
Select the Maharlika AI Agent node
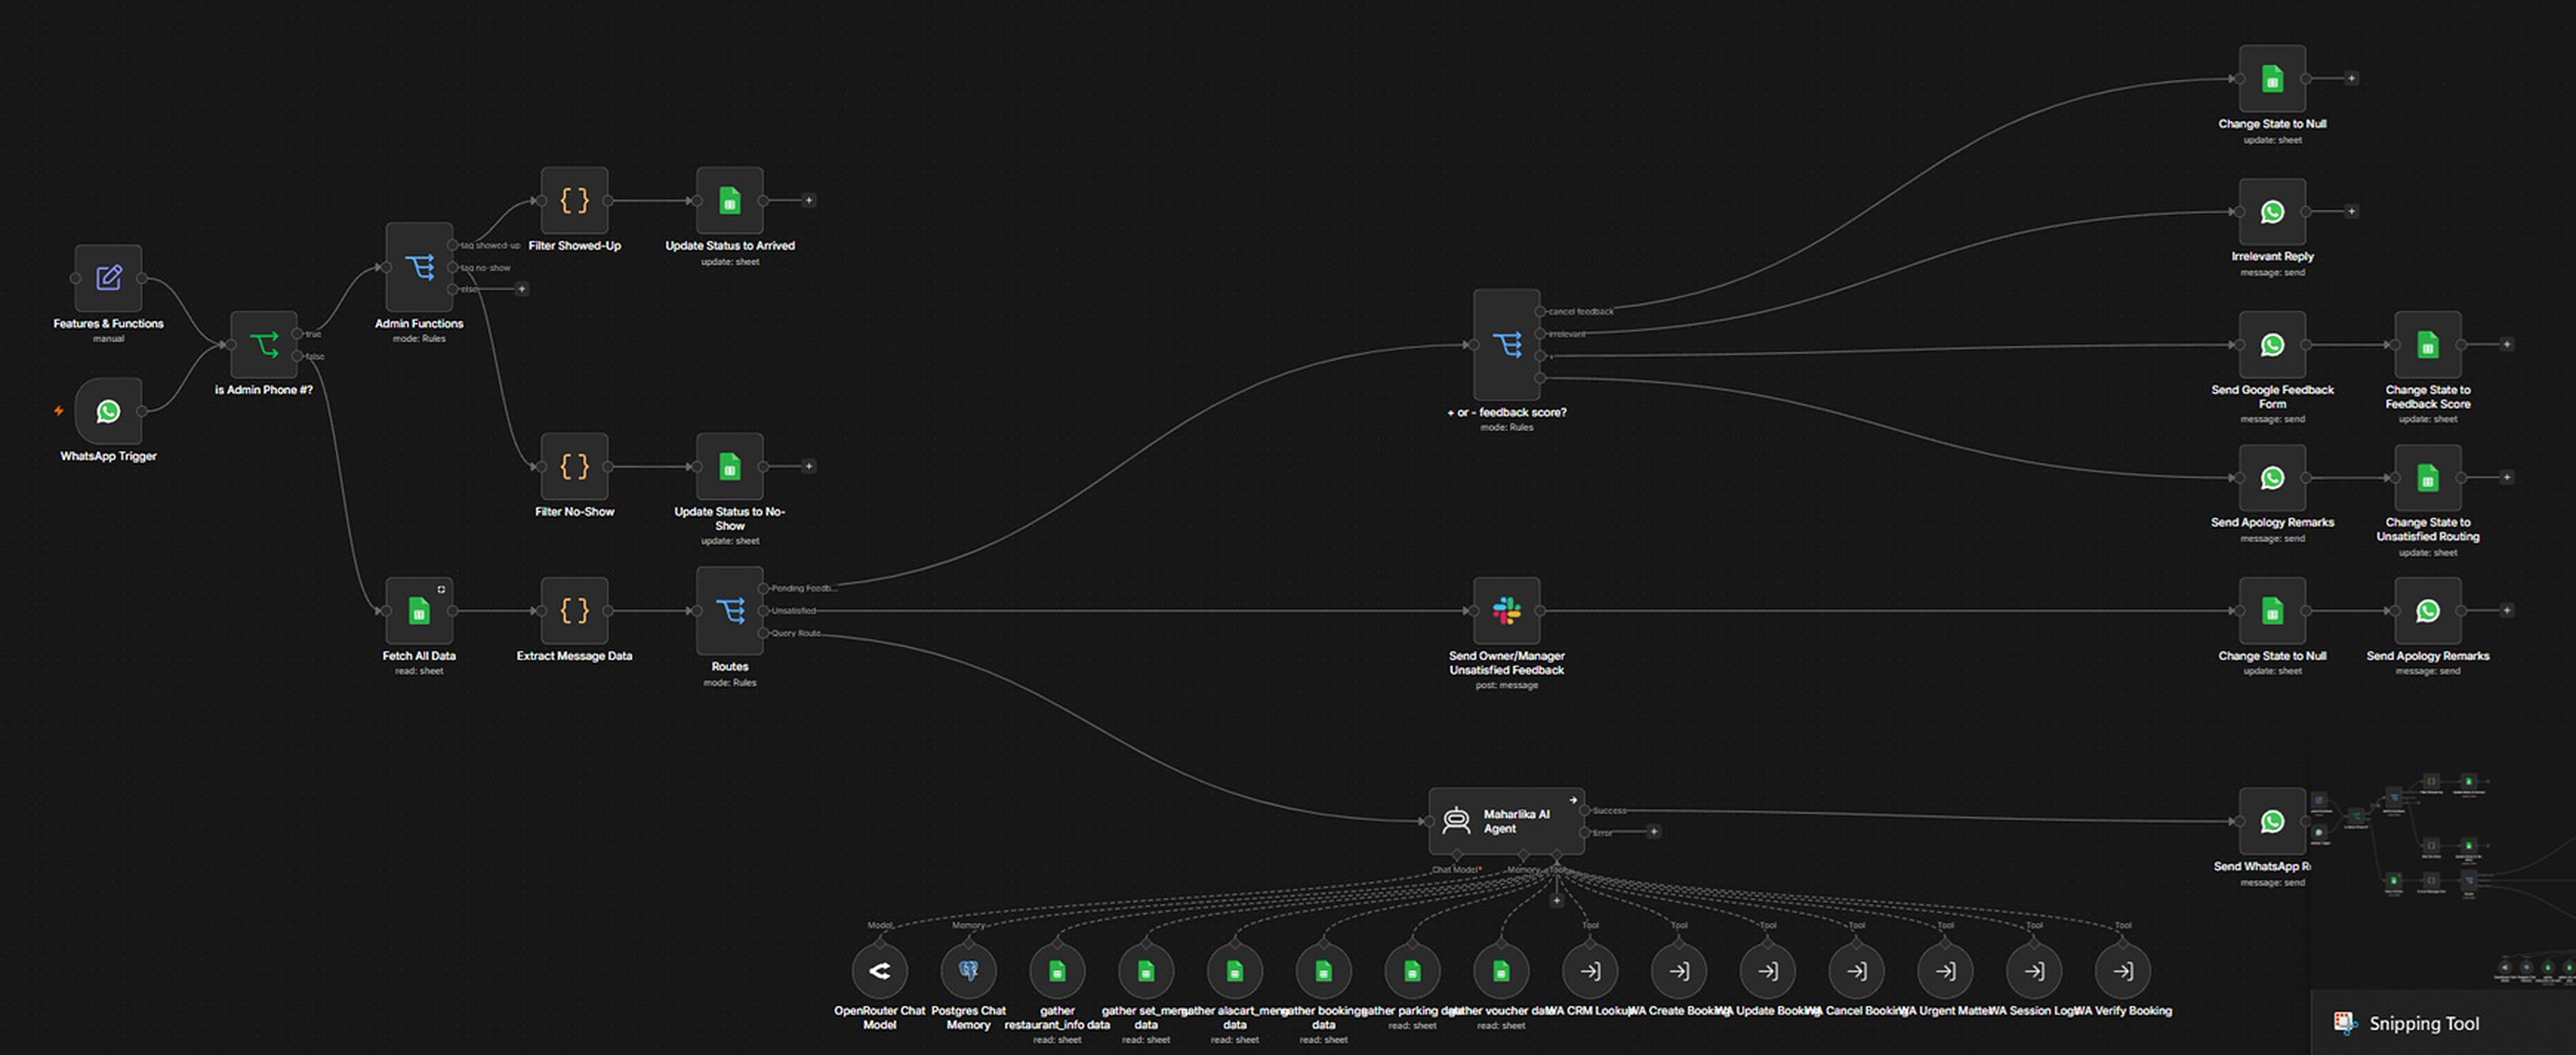1507,821
